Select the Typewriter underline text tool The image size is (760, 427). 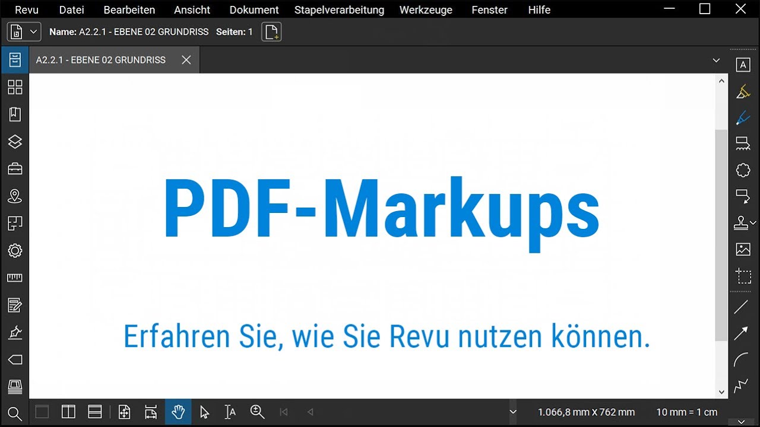coord(743,144)
